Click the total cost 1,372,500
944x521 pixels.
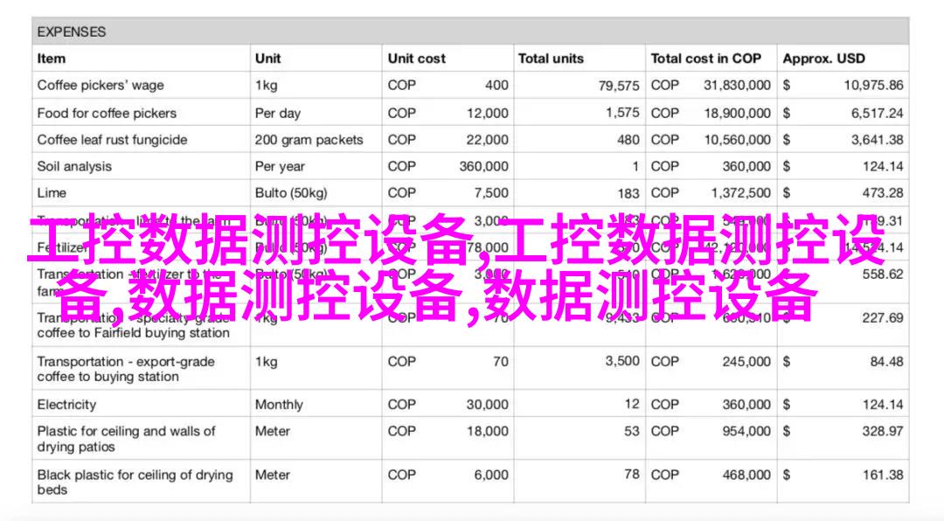pyautogui.click(x=741, y=192)
